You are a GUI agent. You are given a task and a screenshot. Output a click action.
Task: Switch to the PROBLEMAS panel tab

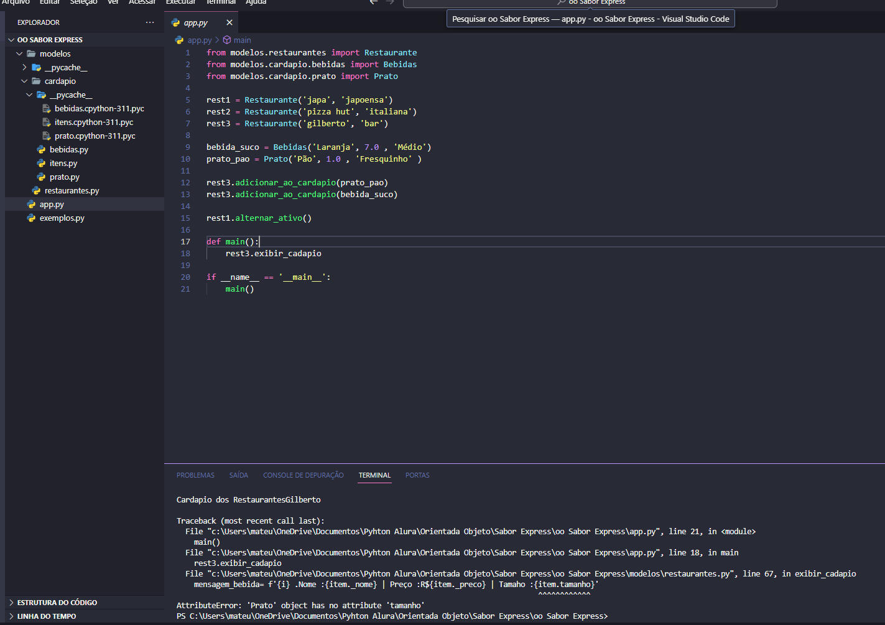195,475
